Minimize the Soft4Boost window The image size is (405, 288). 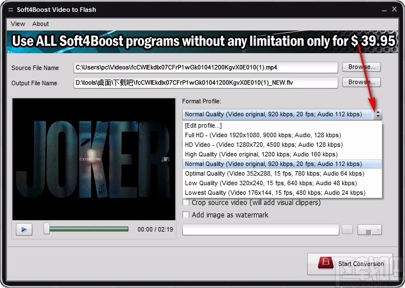click(384, 10)
